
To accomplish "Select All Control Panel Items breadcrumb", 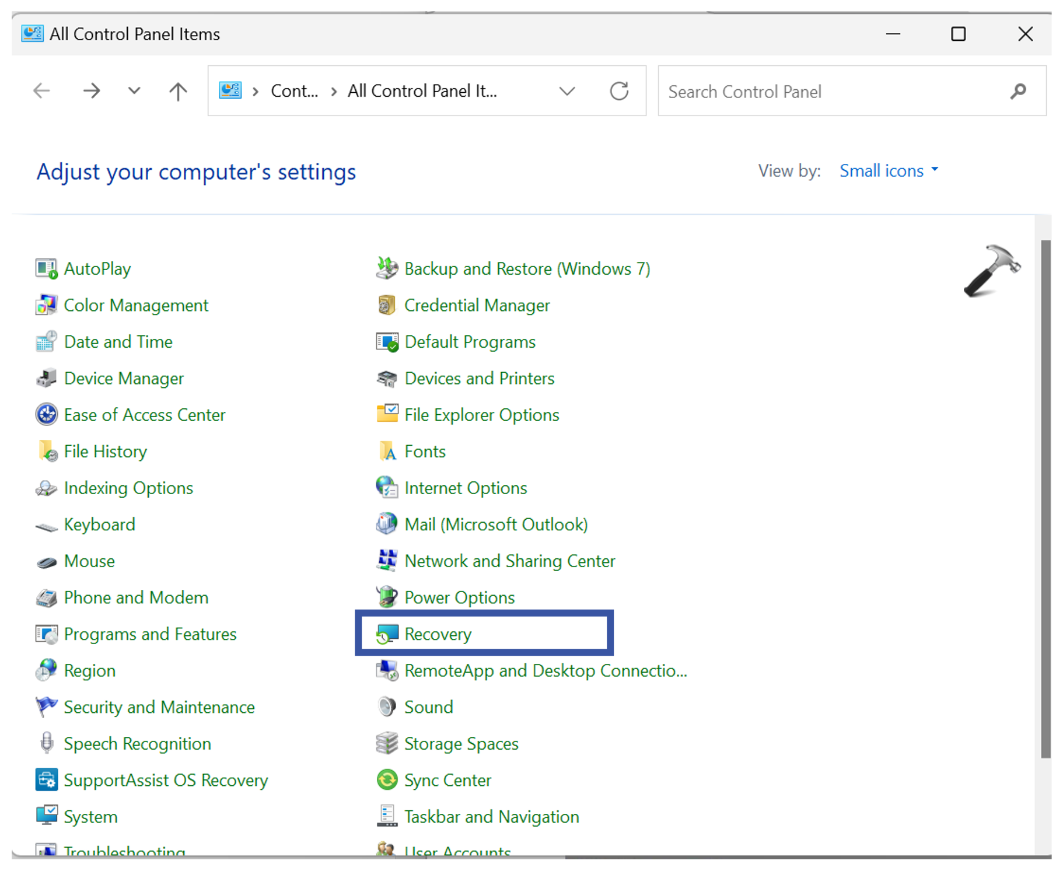I will [x=422, y=91].
